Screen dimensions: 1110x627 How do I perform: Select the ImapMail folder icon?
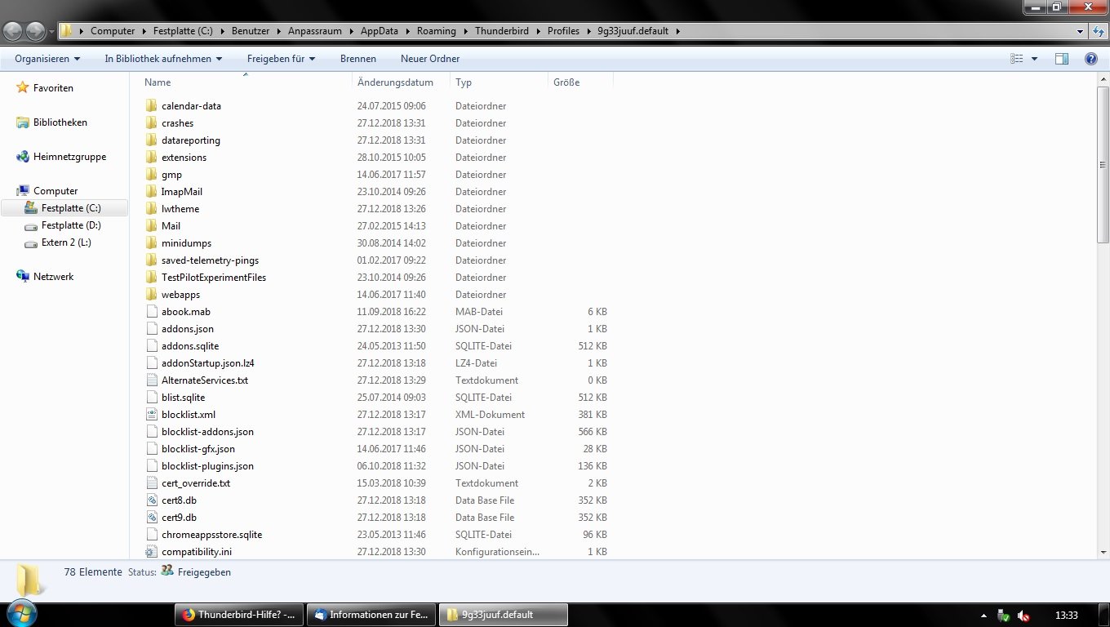[151, 192]
